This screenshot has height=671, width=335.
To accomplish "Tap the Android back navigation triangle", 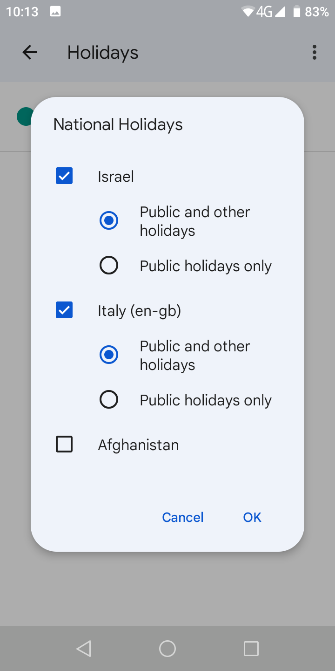I will [84, 648].
